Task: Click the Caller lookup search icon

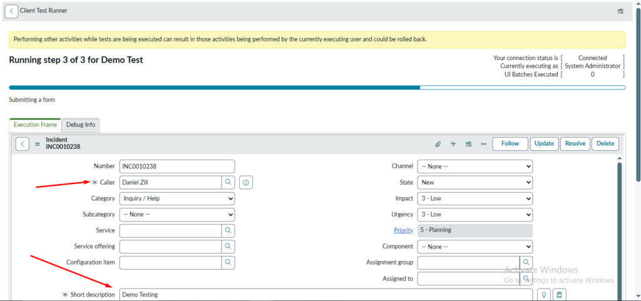Action: 228,182
